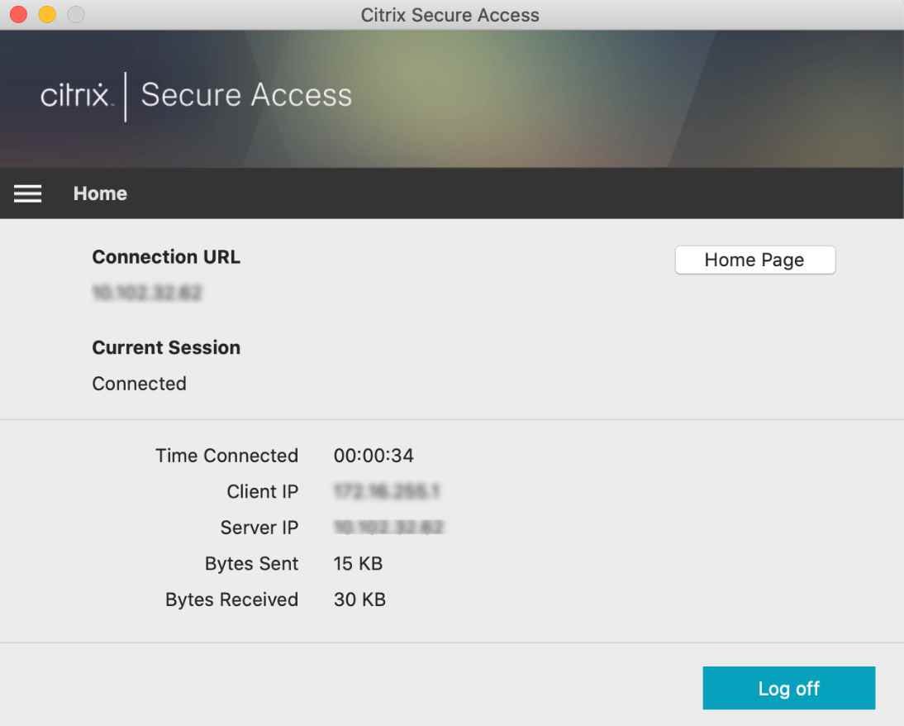Click the Bytes Sent label
904x726 pixels.
[x=251, y=563]
